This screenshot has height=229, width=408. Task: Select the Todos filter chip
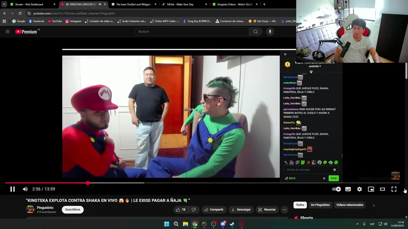pyautogui.click(x=300, y=205)
